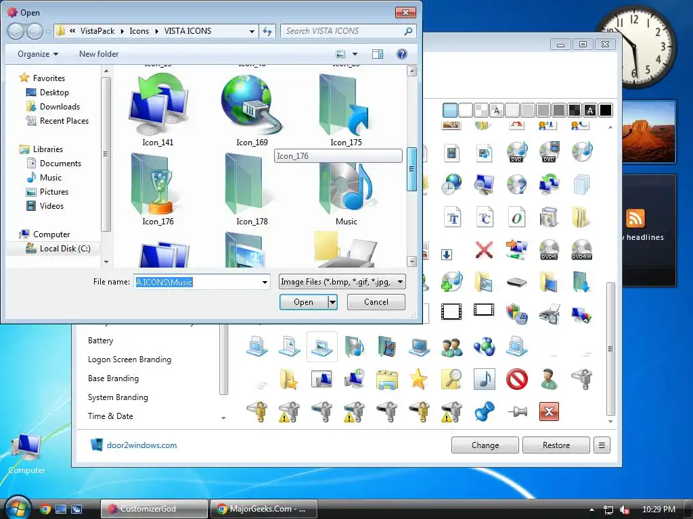Expand the Open button split arrow
Image resolution: width=693 pixels, height=519 pixels.
click(x=332, y=302)
